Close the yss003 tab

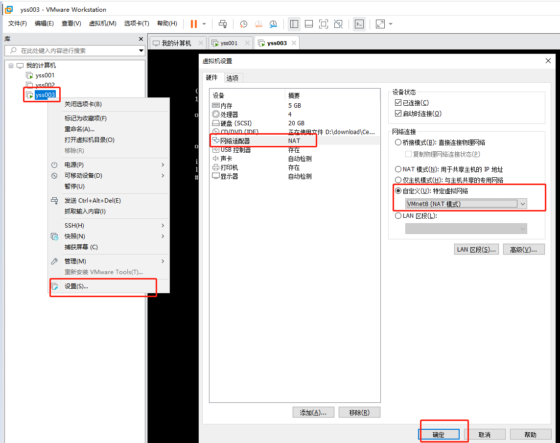(294, 43)
